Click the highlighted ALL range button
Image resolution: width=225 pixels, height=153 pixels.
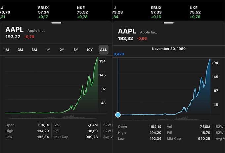click(x=104, y=50)
